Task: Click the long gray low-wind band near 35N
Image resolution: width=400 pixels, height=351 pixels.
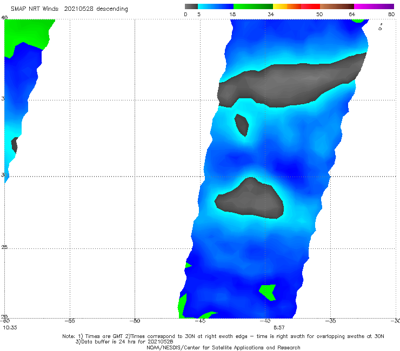Action: point(291,82)
